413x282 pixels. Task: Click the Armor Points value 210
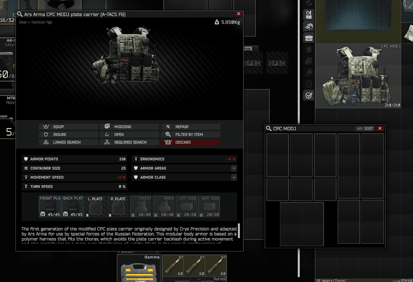tap(122, 159)
